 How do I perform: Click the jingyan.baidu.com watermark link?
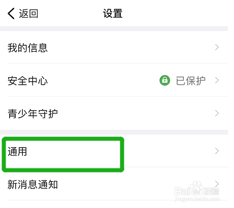point(197,199)
